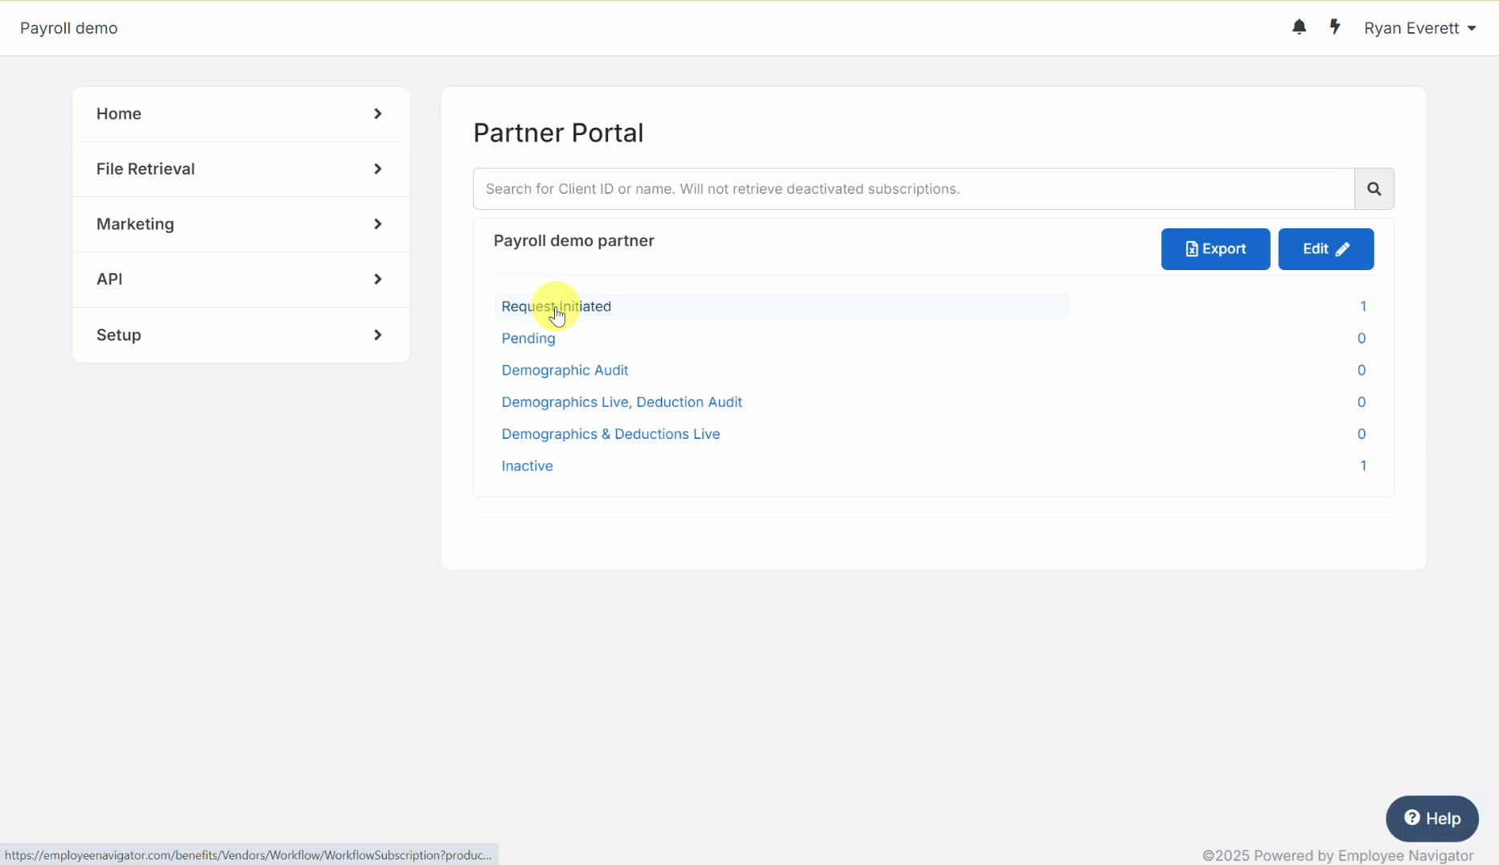The height and width of the screenshot is (865, 1499).
Task: Select the Setup menu item
Action: (x=241, y=334)
